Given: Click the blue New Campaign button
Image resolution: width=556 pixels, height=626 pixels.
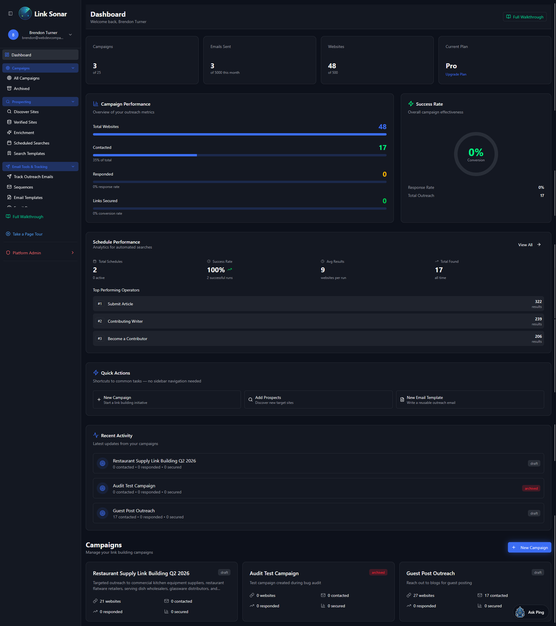Looking at the screenshot, I should (x=529, y=548).
